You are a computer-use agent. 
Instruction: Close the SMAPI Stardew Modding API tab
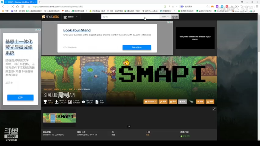pos(36,2)
